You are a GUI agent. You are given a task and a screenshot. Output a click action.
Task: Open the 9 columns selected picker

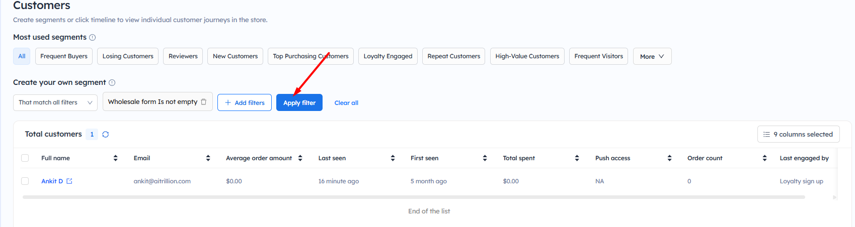pos(798,135)
